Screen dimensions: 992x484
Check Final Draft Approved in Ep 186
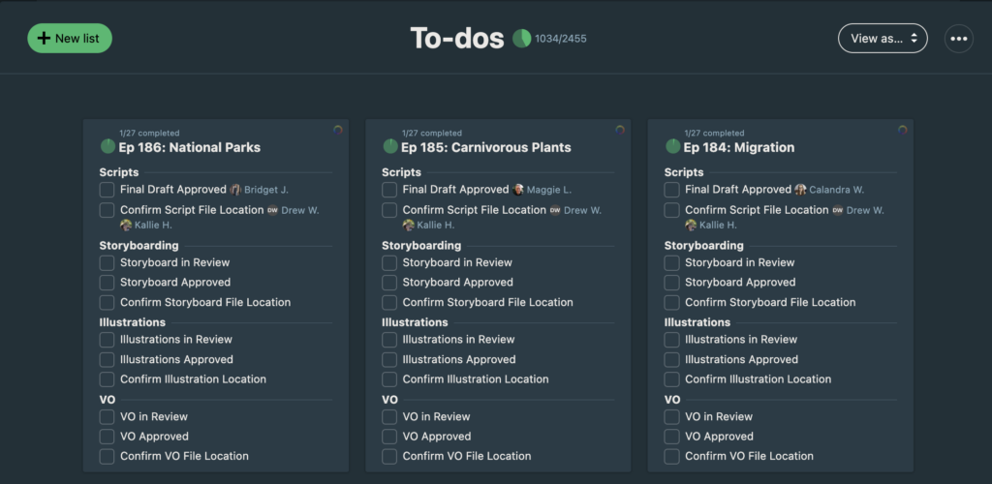pyautogui.click(x=108, y=190)
